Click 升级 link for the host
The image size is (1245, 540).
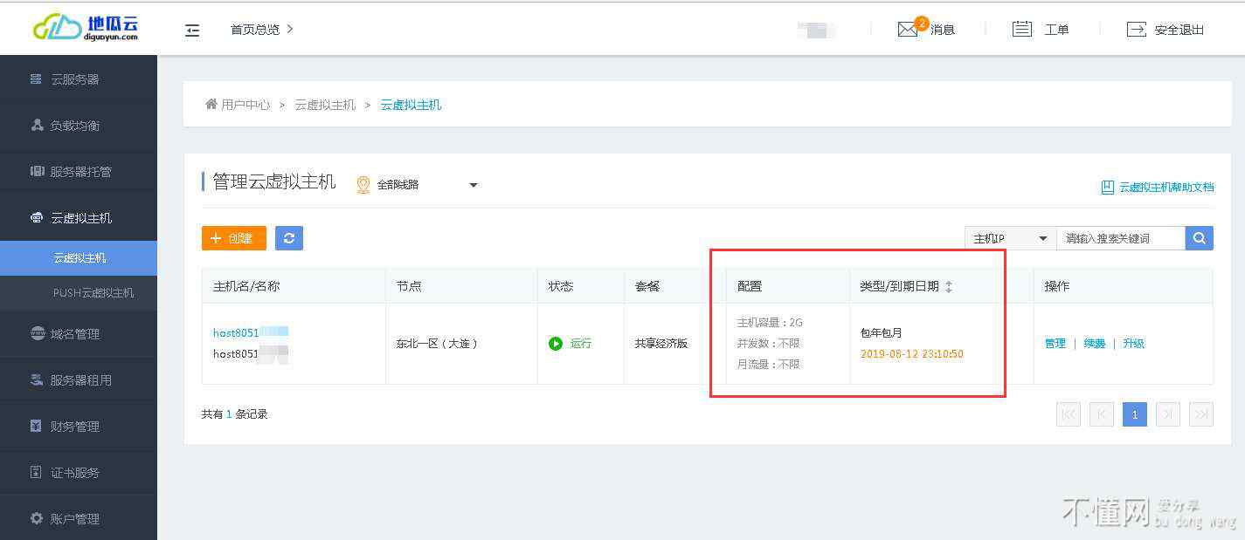coord(1134,344)
